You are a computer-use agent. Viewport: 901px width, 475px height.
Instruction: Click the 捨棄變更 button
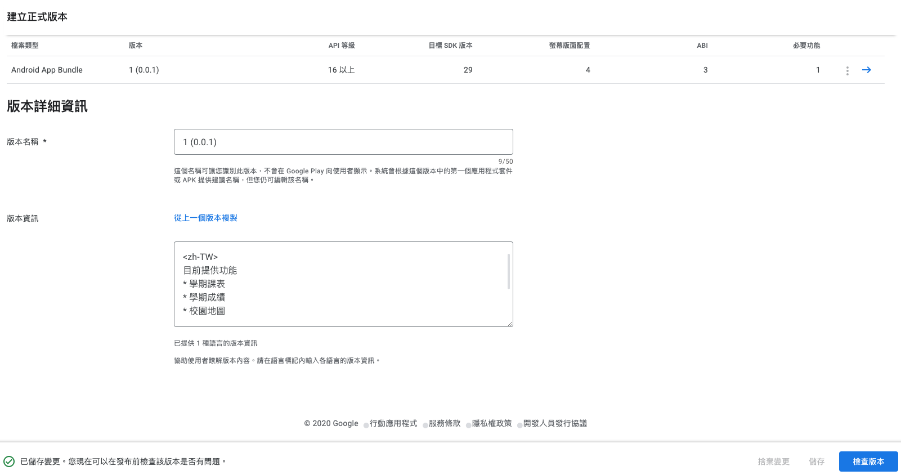(x=773, y=461)
